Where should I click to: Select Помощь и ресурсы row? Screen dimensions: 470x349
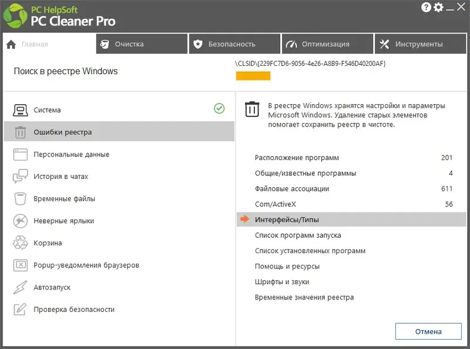[351, 266]
